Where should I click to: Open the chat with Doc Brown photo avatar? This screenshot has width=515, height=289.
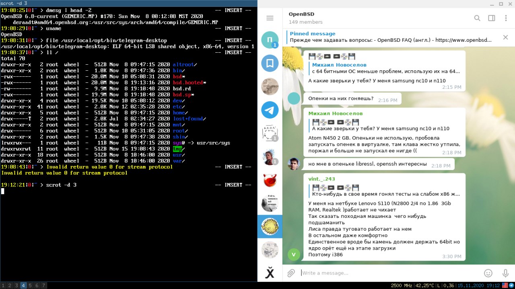[x=270, y=156]
